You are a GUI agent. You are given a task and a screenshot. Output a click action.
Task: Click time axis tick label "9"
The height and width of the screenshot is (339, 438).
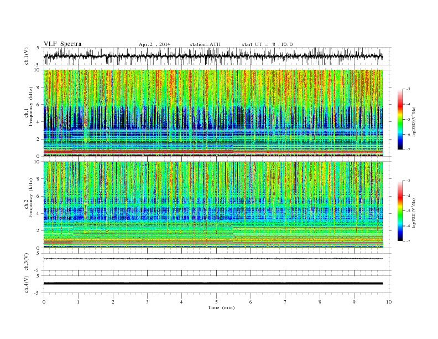pyautogui.click(x=354, y=302)
